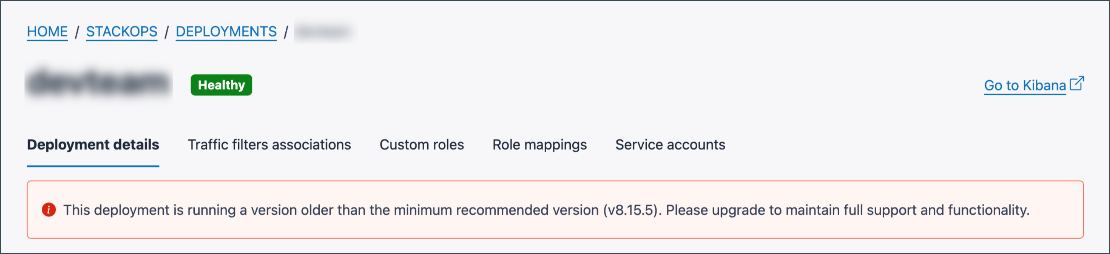Open Kibana using the Go to Kibana link
The height and width of the screenshot is (254, 1110).
[x=1024, y=85]
